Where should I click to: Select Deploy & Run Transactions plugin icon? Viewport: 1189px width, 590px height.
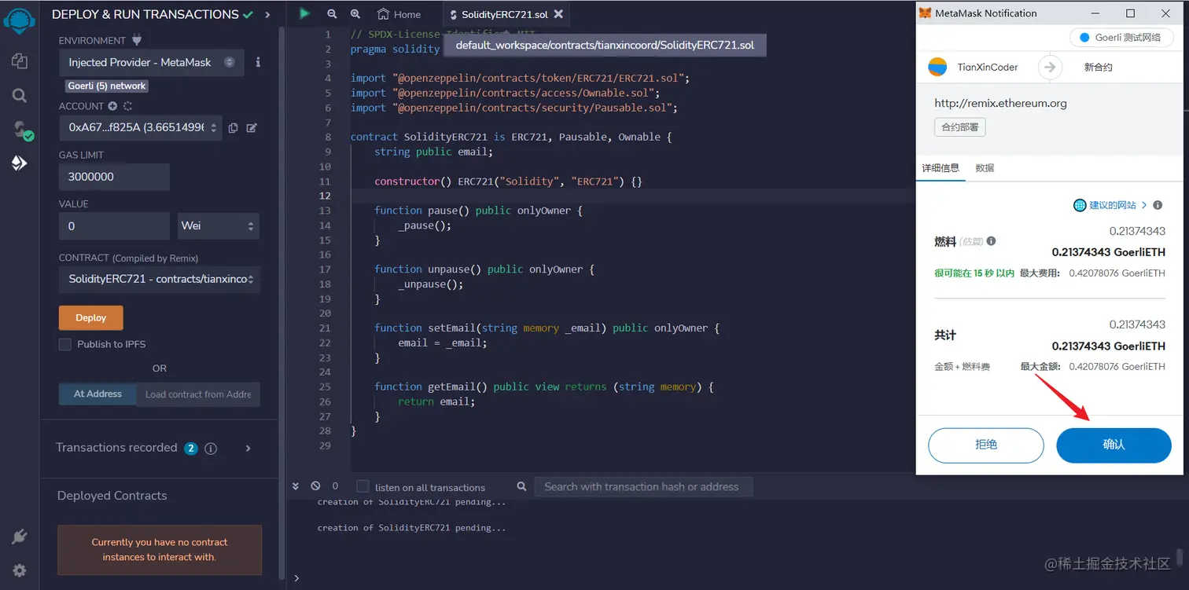[20, 163]
